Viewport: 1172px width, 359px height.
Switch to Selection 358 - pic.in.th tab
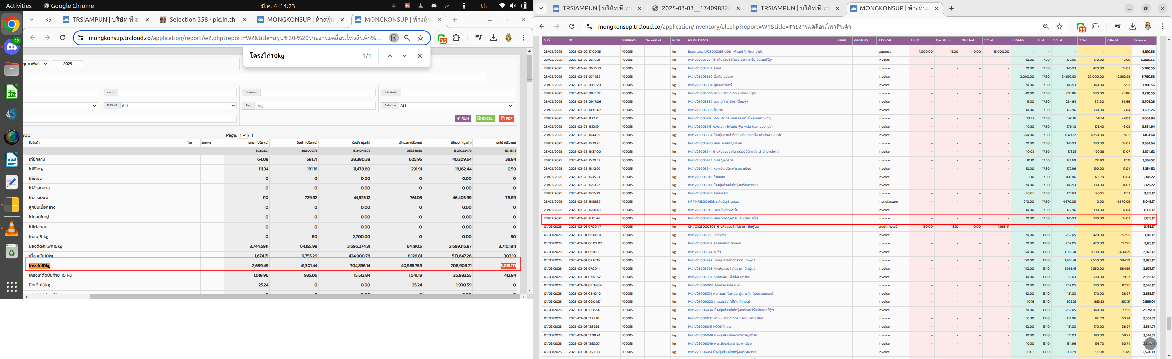coord(202,20)
